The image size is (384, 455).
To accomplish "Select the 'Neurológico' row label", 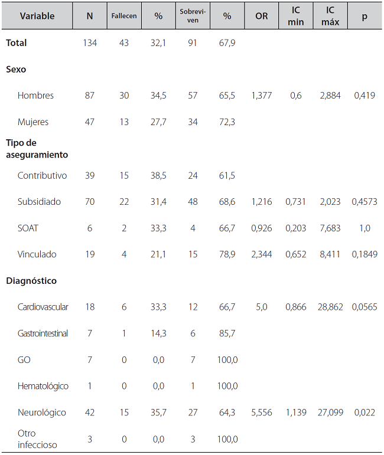I will pos(41,413).
